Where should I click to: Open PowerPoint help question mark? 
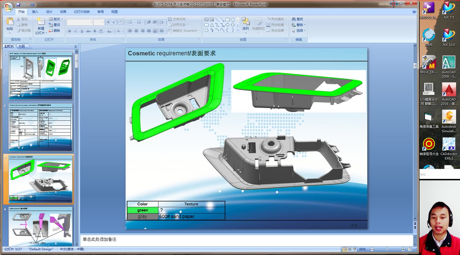click(x=414, y=12)
